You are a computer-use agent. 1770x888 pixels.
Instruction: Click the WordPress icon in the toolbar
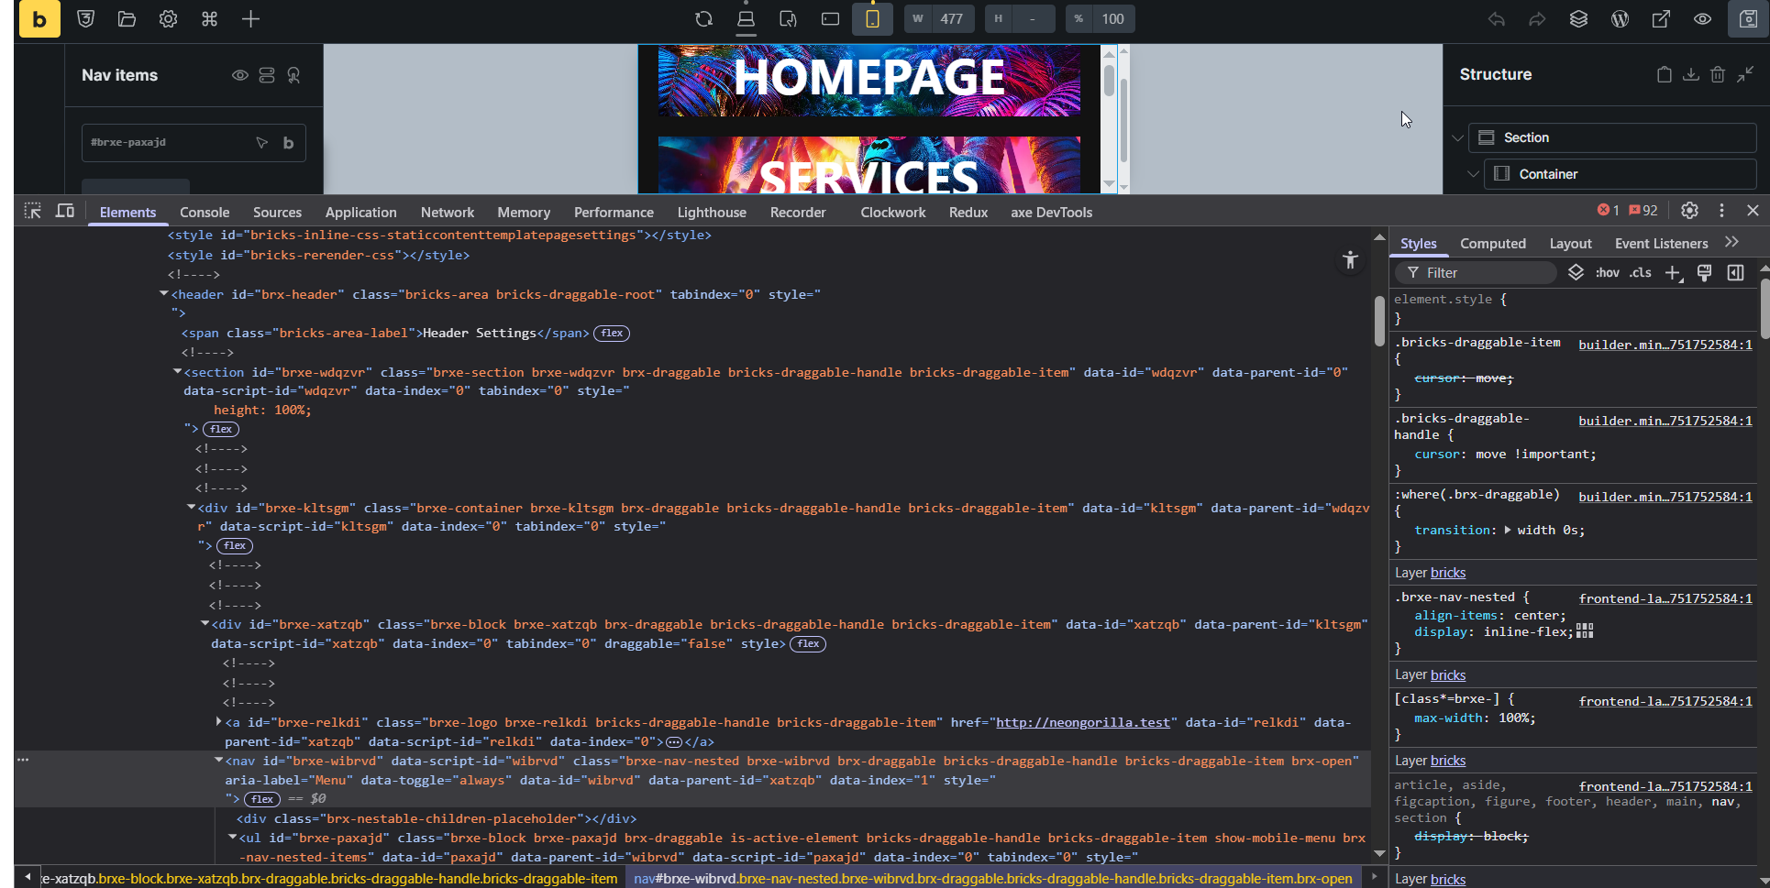point(1620,18)
